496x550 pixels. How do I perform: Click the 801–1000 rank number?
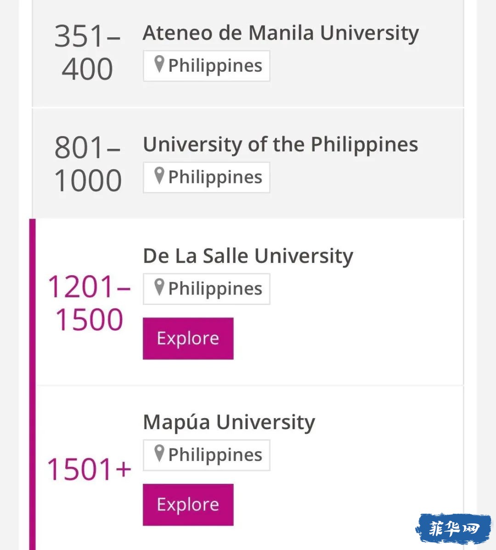tap(88, 164)
